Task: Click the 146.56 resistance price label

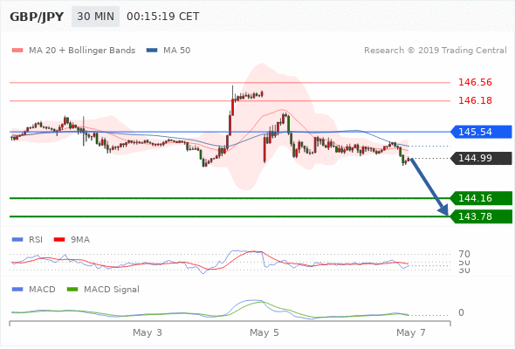Action: (x=475, y=82)
